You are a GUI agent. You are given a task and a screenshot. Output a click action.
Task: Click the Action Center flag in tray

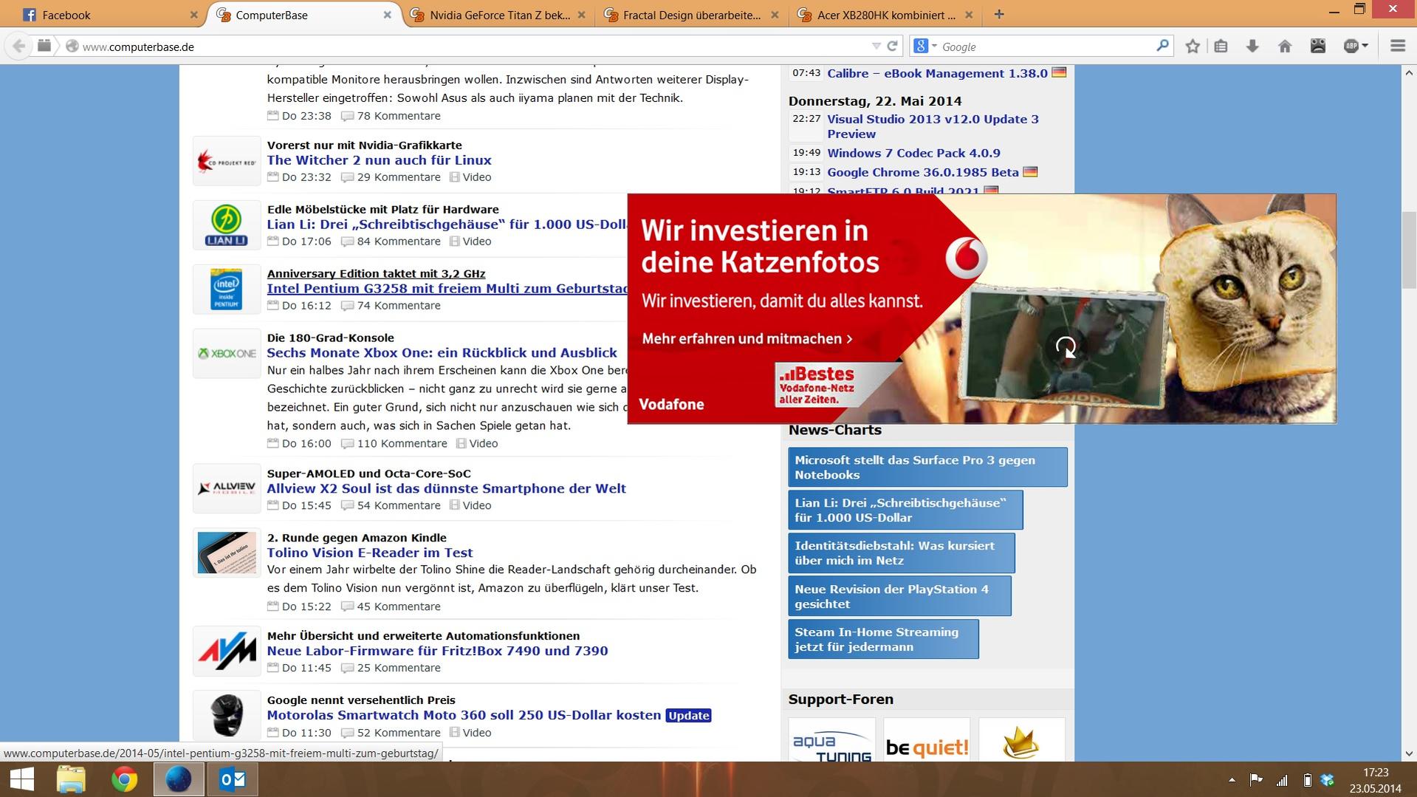tap(1255, 779)
